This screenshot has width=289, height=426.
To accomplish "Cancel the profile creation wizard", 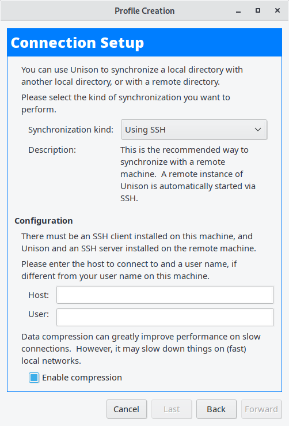I will pos(127,409).
